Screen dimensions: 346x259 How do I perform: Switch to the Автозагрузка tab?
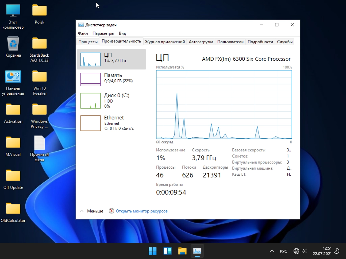[201, 42]
